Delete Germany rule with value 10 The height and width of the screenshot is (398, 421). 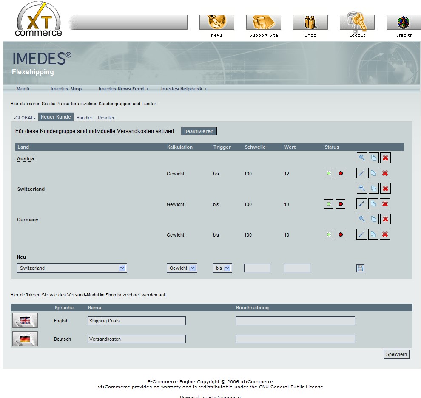pos(385,234)
